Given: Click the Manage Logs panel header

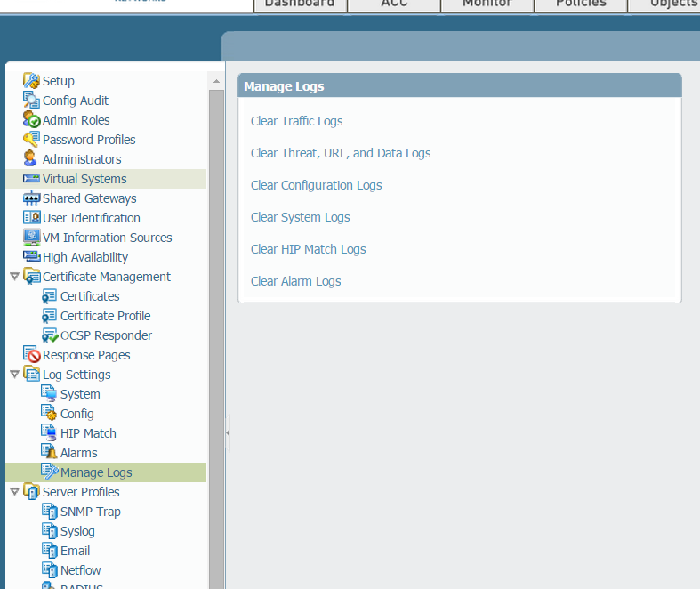Looking at the screenshot, I should coord(459,85).
